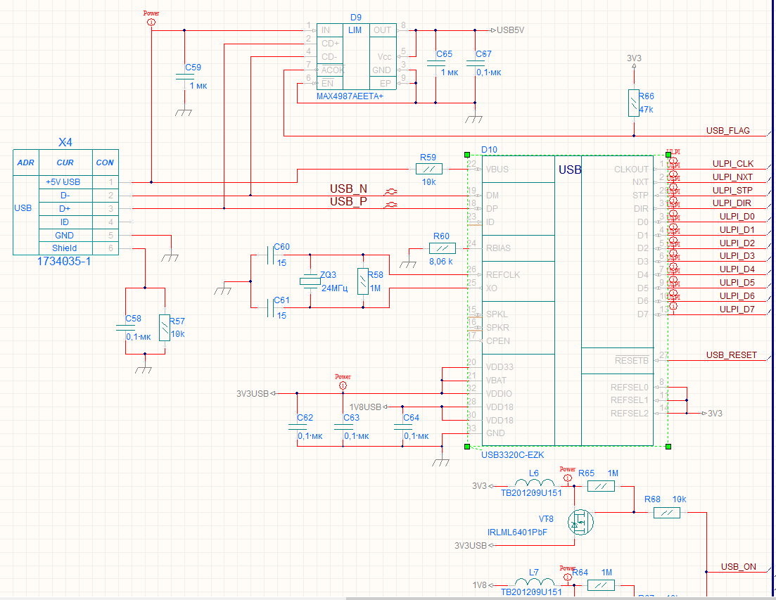
Task: Click the USB_FLAG net label
Action: (727, 130)
